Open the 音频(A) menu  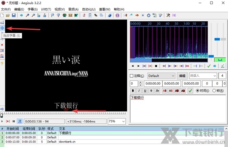coord(73,9)
